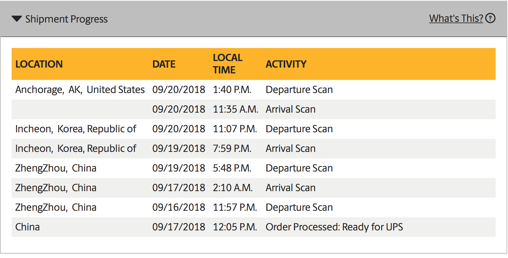Click the China location in last row

click(x=28, y=227)
